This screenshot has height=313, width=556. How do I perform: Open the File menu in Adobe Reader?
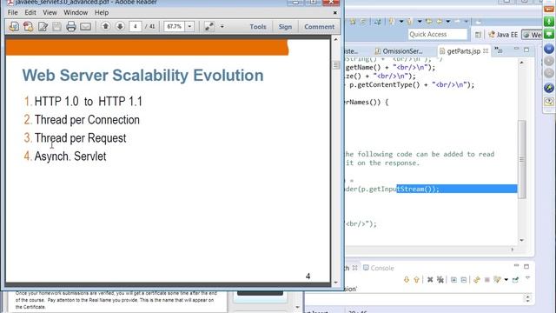(12, 12)
